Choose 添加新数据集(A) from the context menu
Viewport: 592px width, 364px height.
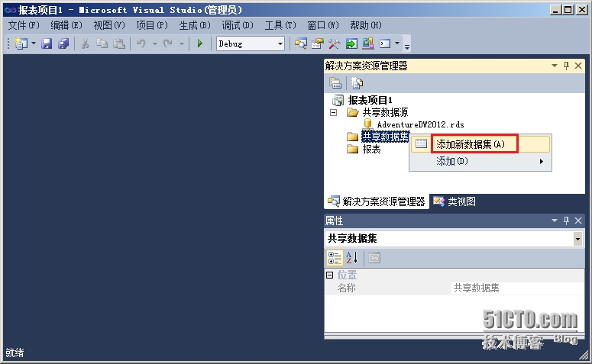coord(480,144)
